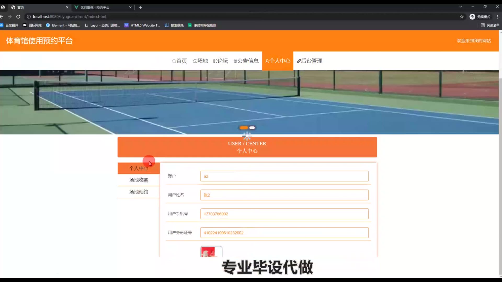Click the incognito mode profile icon

coord(472,17)
